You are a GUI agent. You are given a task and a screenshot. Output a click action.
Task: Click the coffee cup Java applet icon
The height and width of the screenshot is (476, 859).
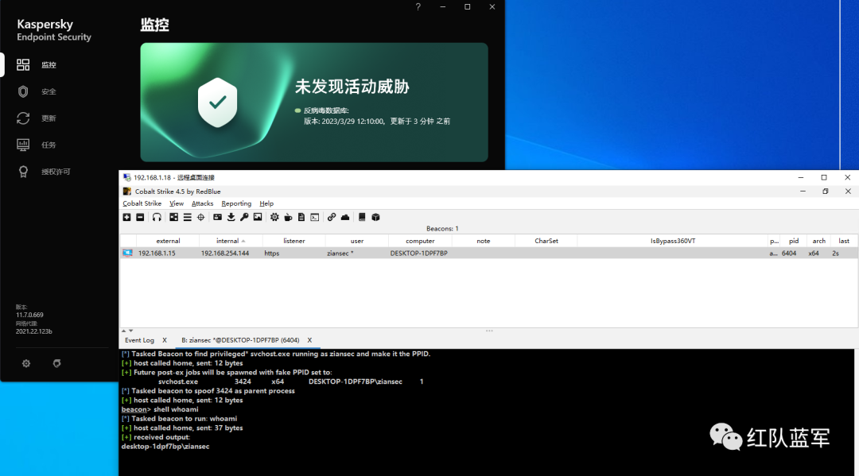[x=288, y=217]
